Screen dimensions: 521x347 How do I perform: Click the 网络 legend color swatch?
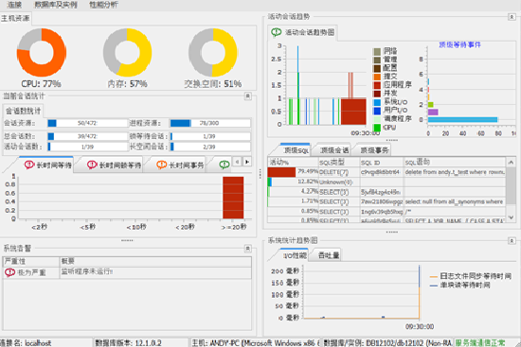click(377, 51)
